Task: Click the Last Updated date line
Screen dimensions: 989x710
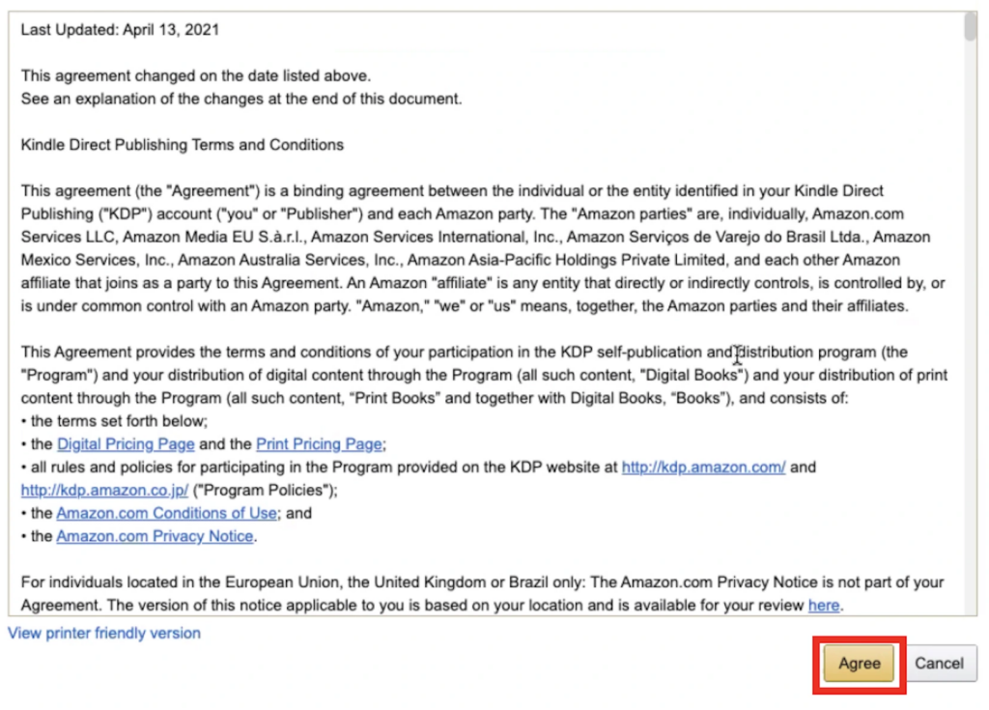Action: [x=119, y=29]
